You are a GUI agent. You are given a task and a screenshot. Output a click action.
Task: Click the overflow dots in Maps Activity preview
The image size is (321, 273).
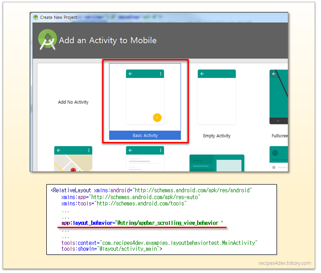89,150
